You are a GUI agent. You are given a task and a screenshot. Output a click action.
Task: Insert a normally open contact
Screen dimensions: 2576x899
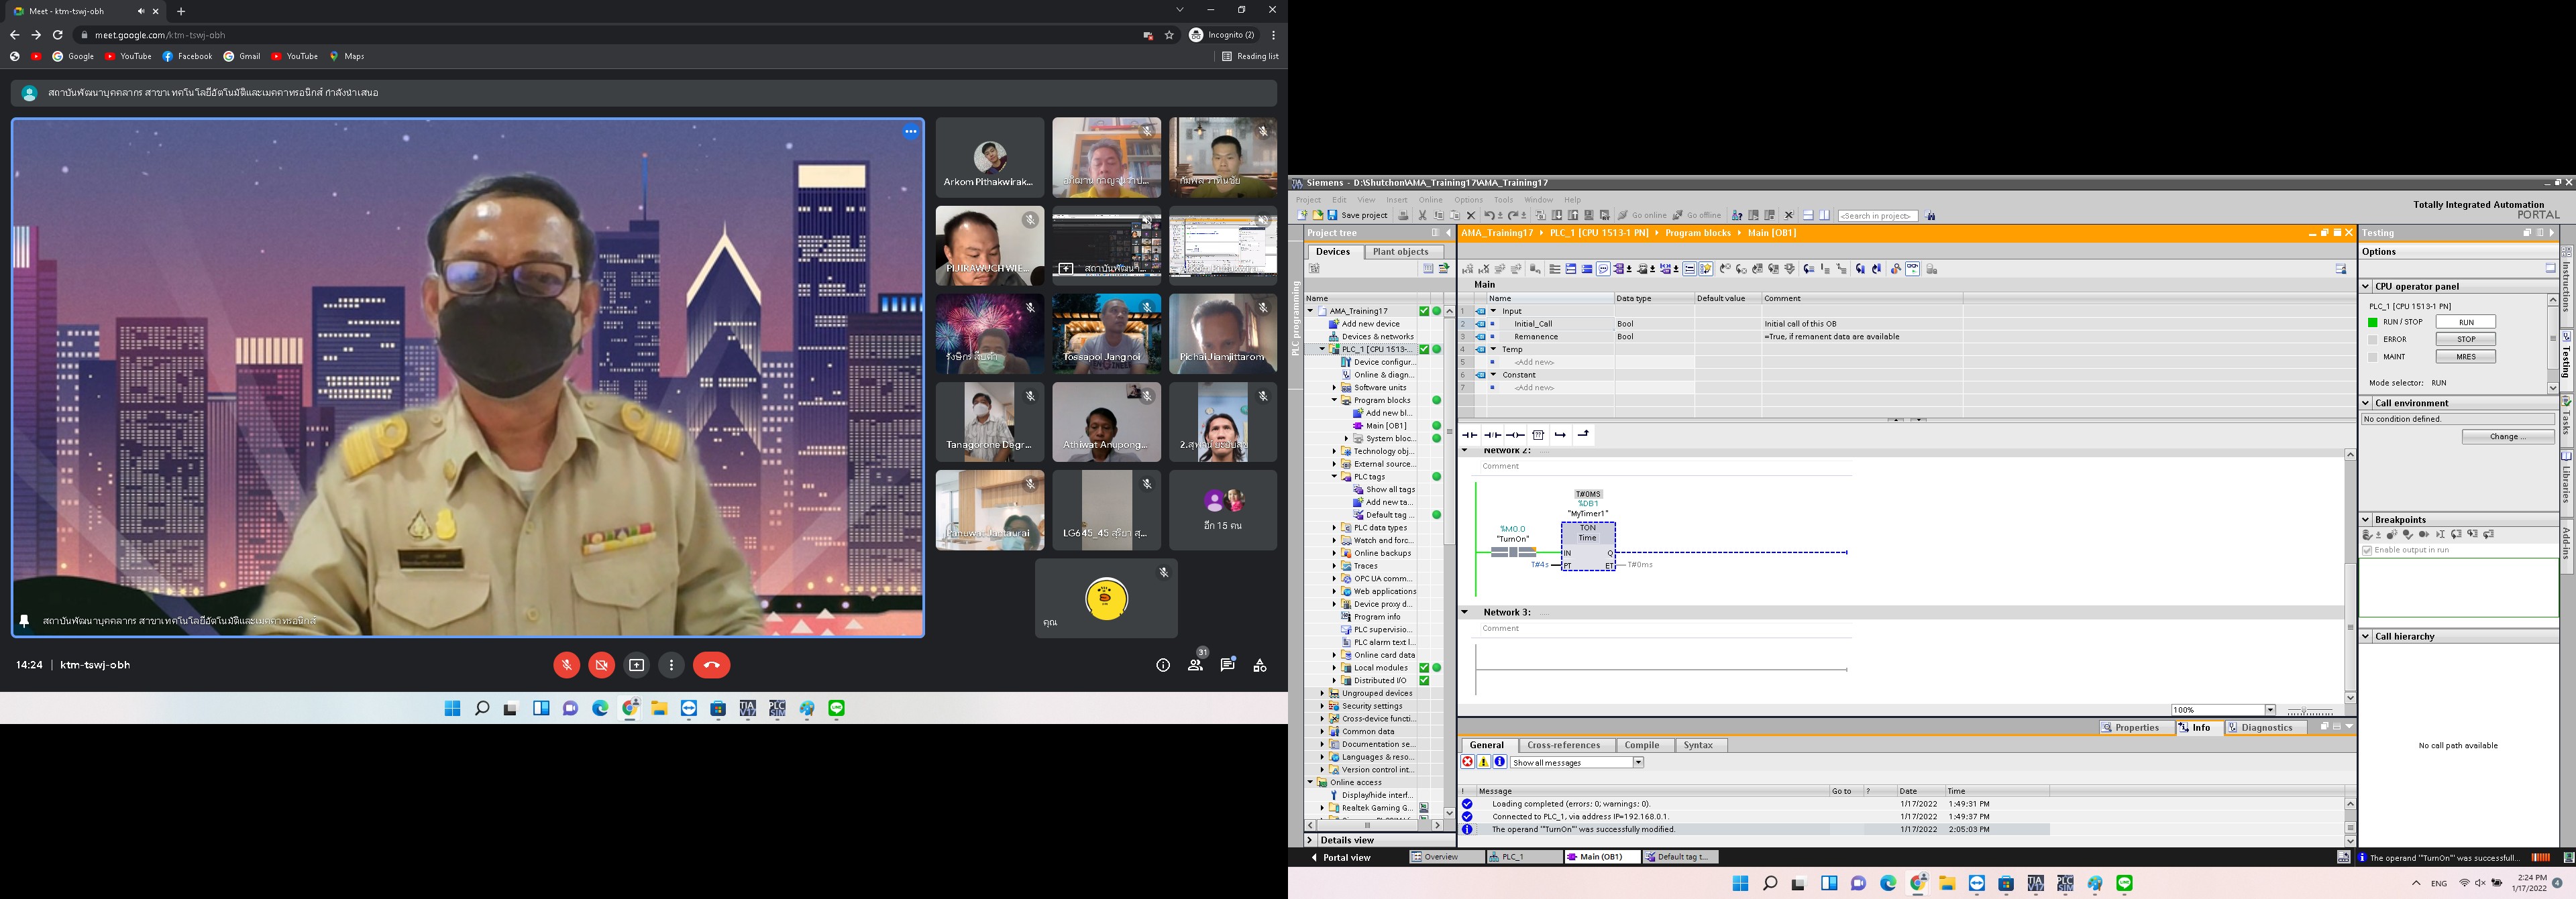[1469, 434]
